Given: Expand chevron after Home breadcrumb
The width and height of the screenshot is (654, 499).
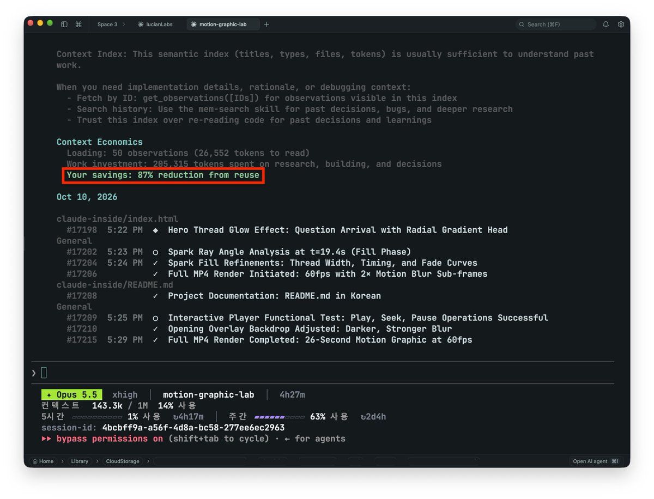Looking at the screenshot, I should pyautogui.click(x=62, y=461).
